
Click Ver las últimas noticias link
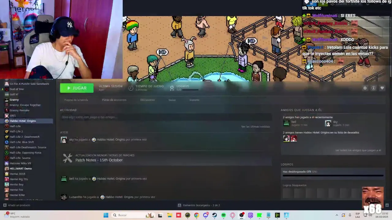[x=255, y=127]
